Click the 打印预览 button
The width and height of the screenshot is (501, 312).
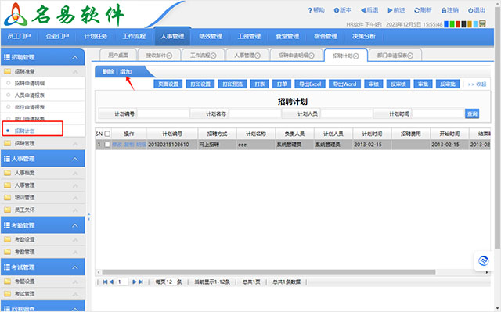tap(232, 84)
